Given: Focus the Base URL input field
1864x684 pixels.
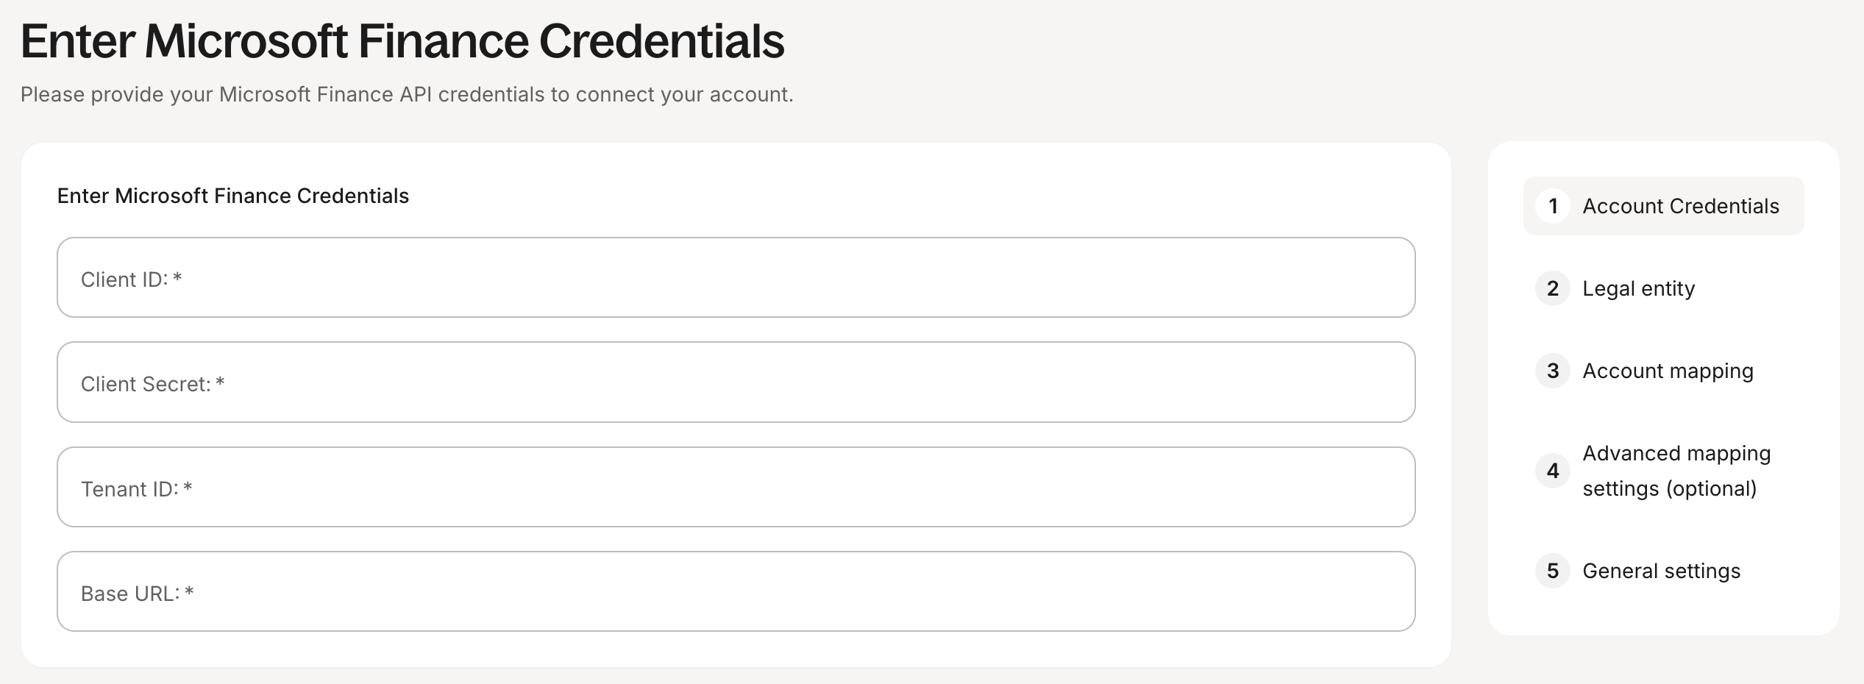Looking at the screenshot, I should pos(736,591).
